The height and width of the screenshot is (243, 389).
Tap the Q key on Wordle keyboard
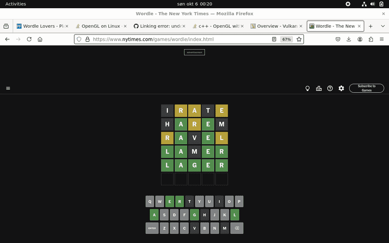150,201
